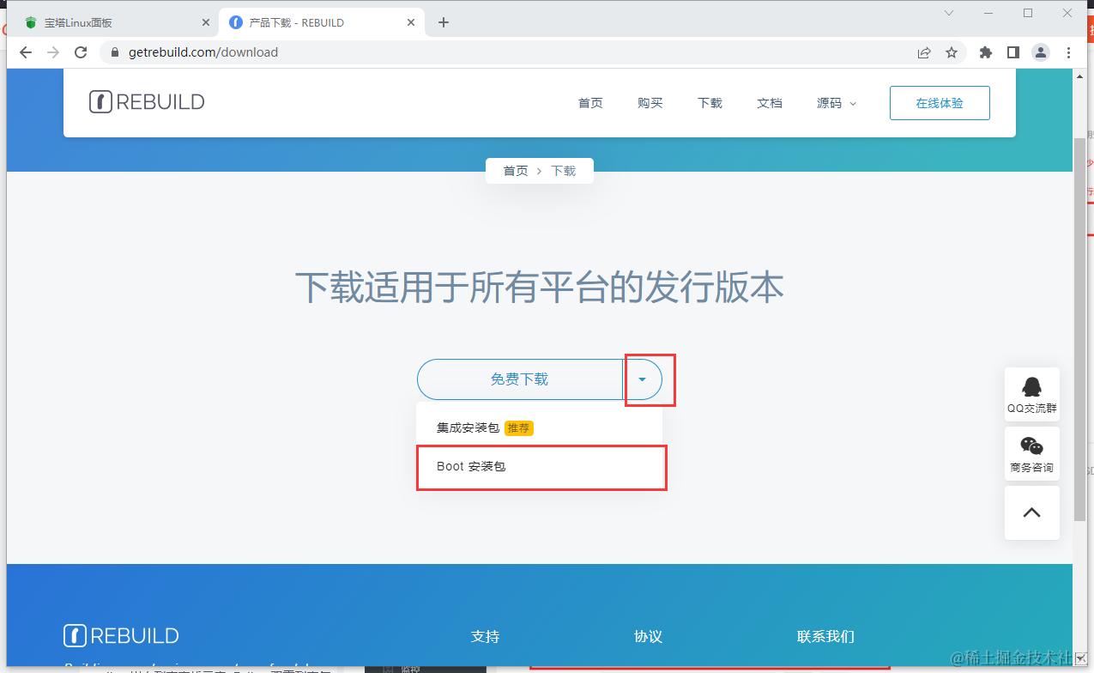Viewport: 1094px width, 673px height.
Task: Open the Chrome three-dot menu
Action: coord(1068,52)
